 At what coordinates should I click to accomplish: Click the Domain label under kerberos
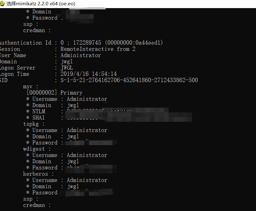(42, 186)
